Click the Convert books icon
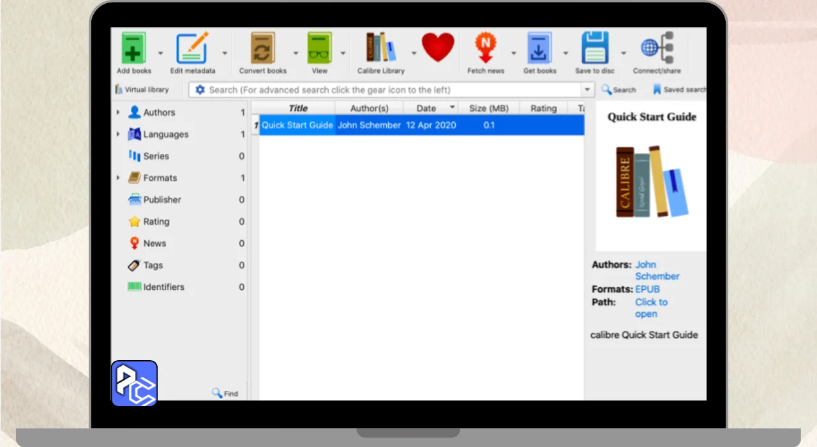 coord(262,49)
